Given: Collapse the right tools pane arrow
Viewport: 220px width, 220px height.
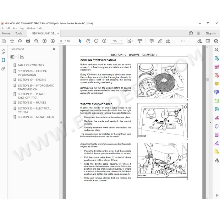Looking at the screenshot, I should tap(211, 123).
